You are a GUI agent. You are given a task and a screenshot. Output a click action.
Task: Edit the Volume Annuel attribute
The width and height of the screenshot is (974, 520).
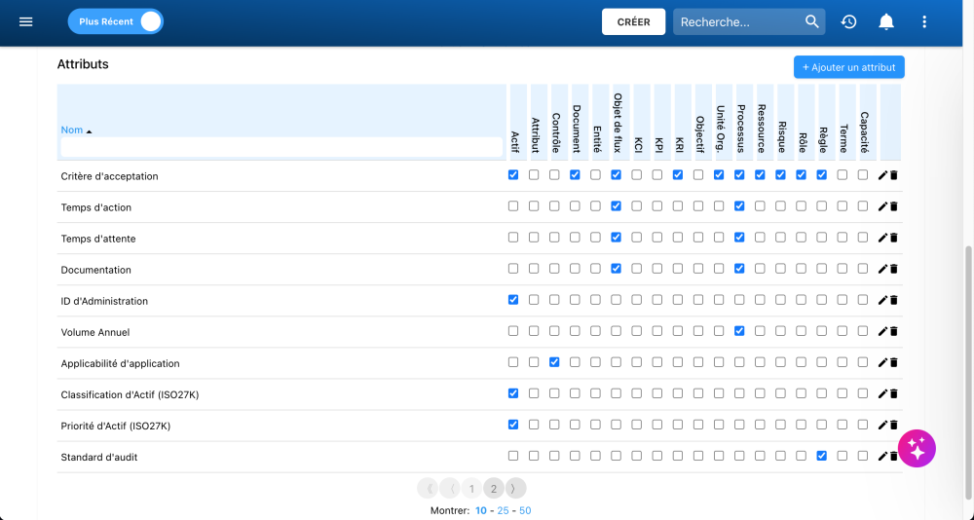882,332
